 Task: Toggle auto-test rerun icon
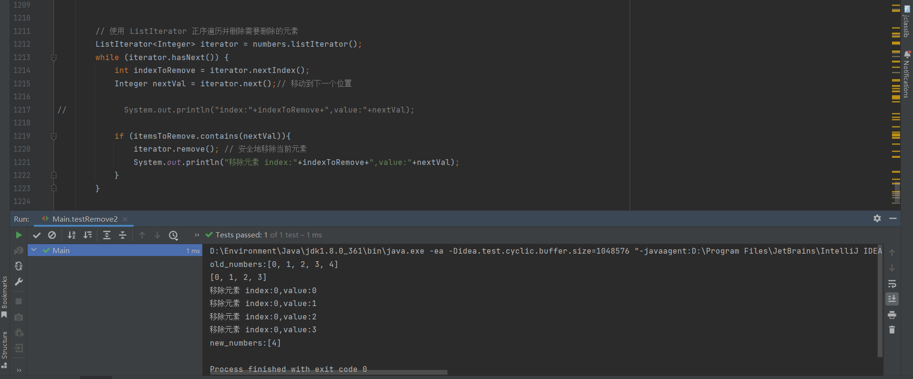tap(19, 266)
